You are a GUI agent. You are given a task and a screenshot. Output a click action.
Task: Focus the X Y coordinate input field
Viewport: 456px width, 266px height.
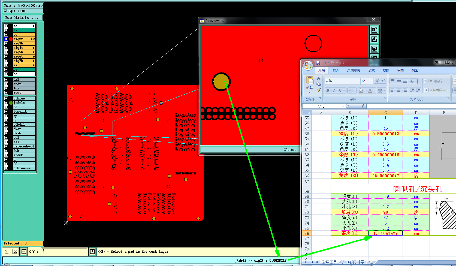click(x=64, y=252)
